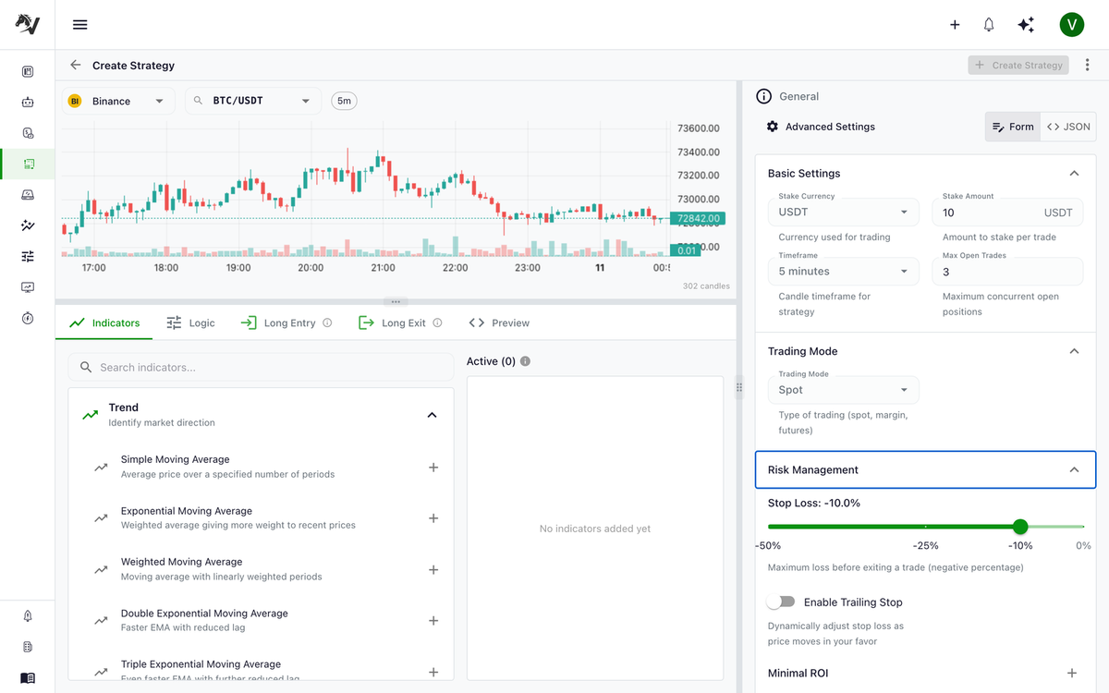Open the dashboard icon in sidebar

point(28,71)
